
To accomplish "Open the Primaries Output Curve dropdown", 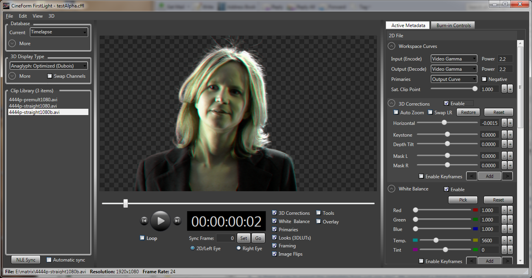I will tap(454, 79).
